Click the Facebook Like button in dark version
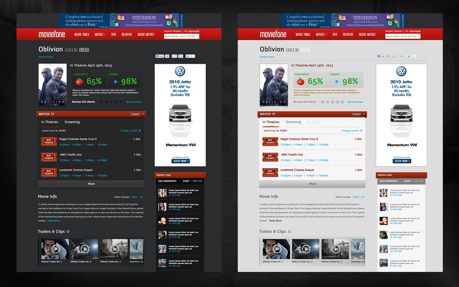This screenshot has height=287, width=459. pyautogui.click(x=160, y=56)
